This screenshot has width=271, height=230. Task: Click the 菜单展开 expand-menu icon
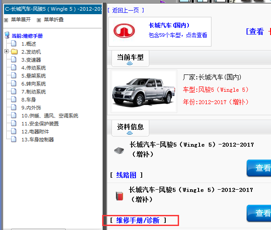coord(6,20)
